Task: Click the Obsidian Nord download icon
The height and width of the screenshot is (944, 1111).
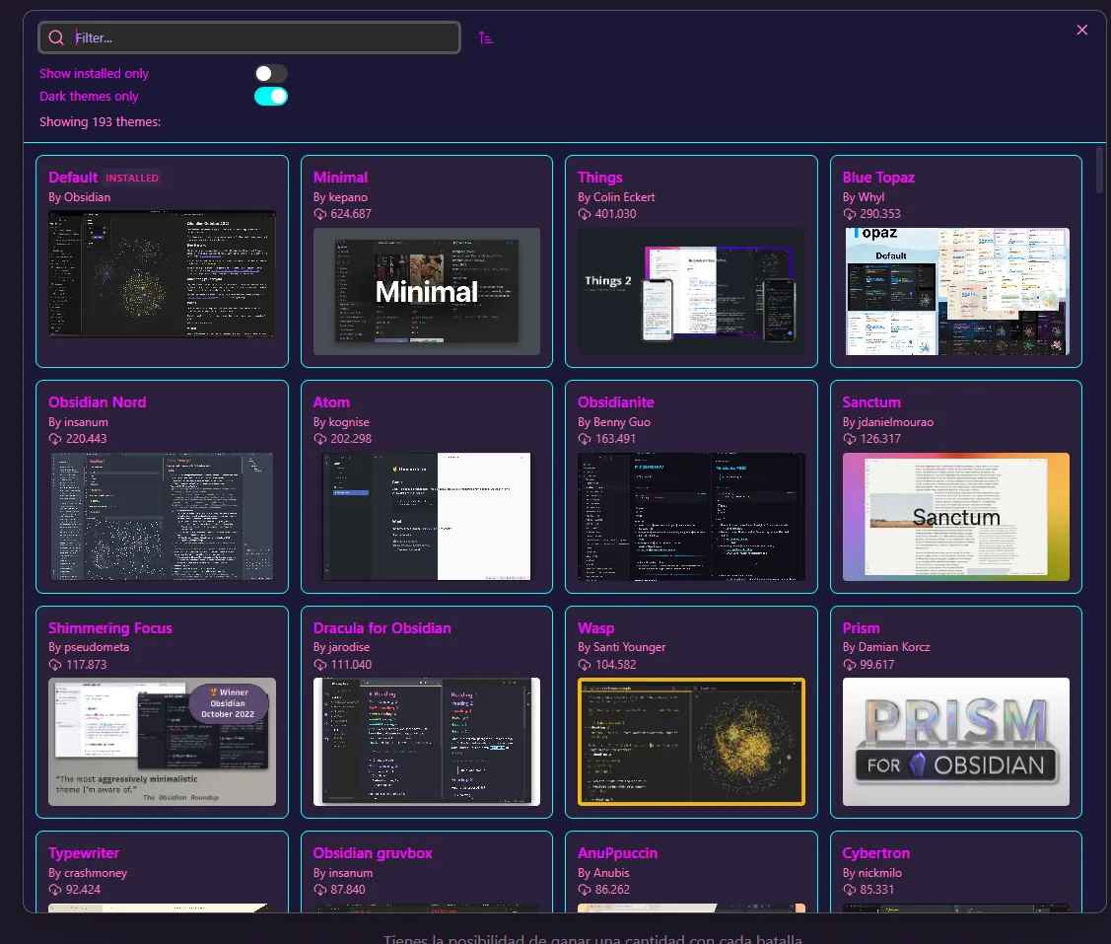Action: pyautogui.click(x=55, y=439)
